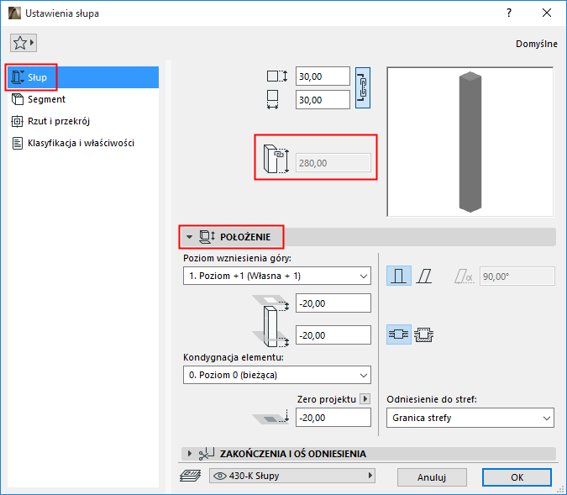Viewport: 567px width, 495px height.
Task: Click the help question mark button
Action: (509, 13)
